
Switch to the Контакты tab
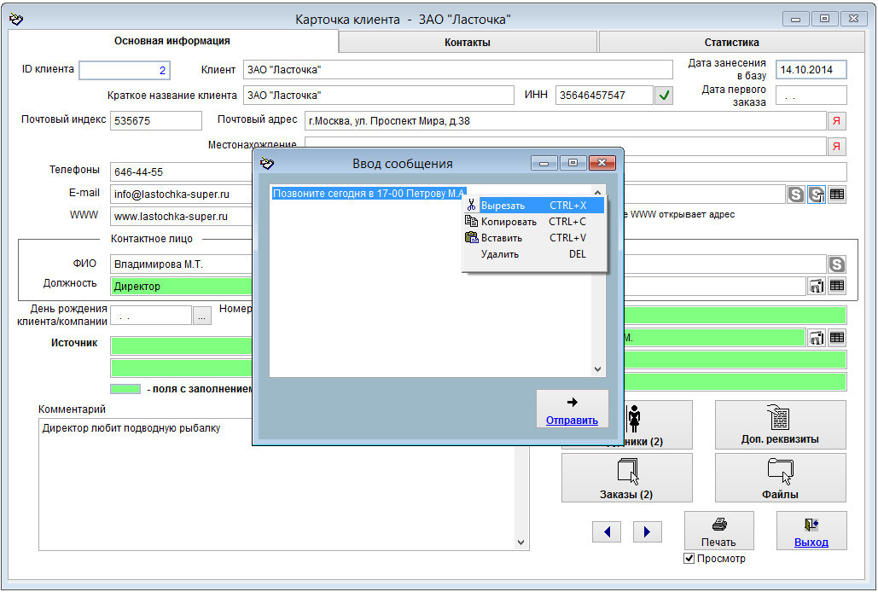[468, 43]
